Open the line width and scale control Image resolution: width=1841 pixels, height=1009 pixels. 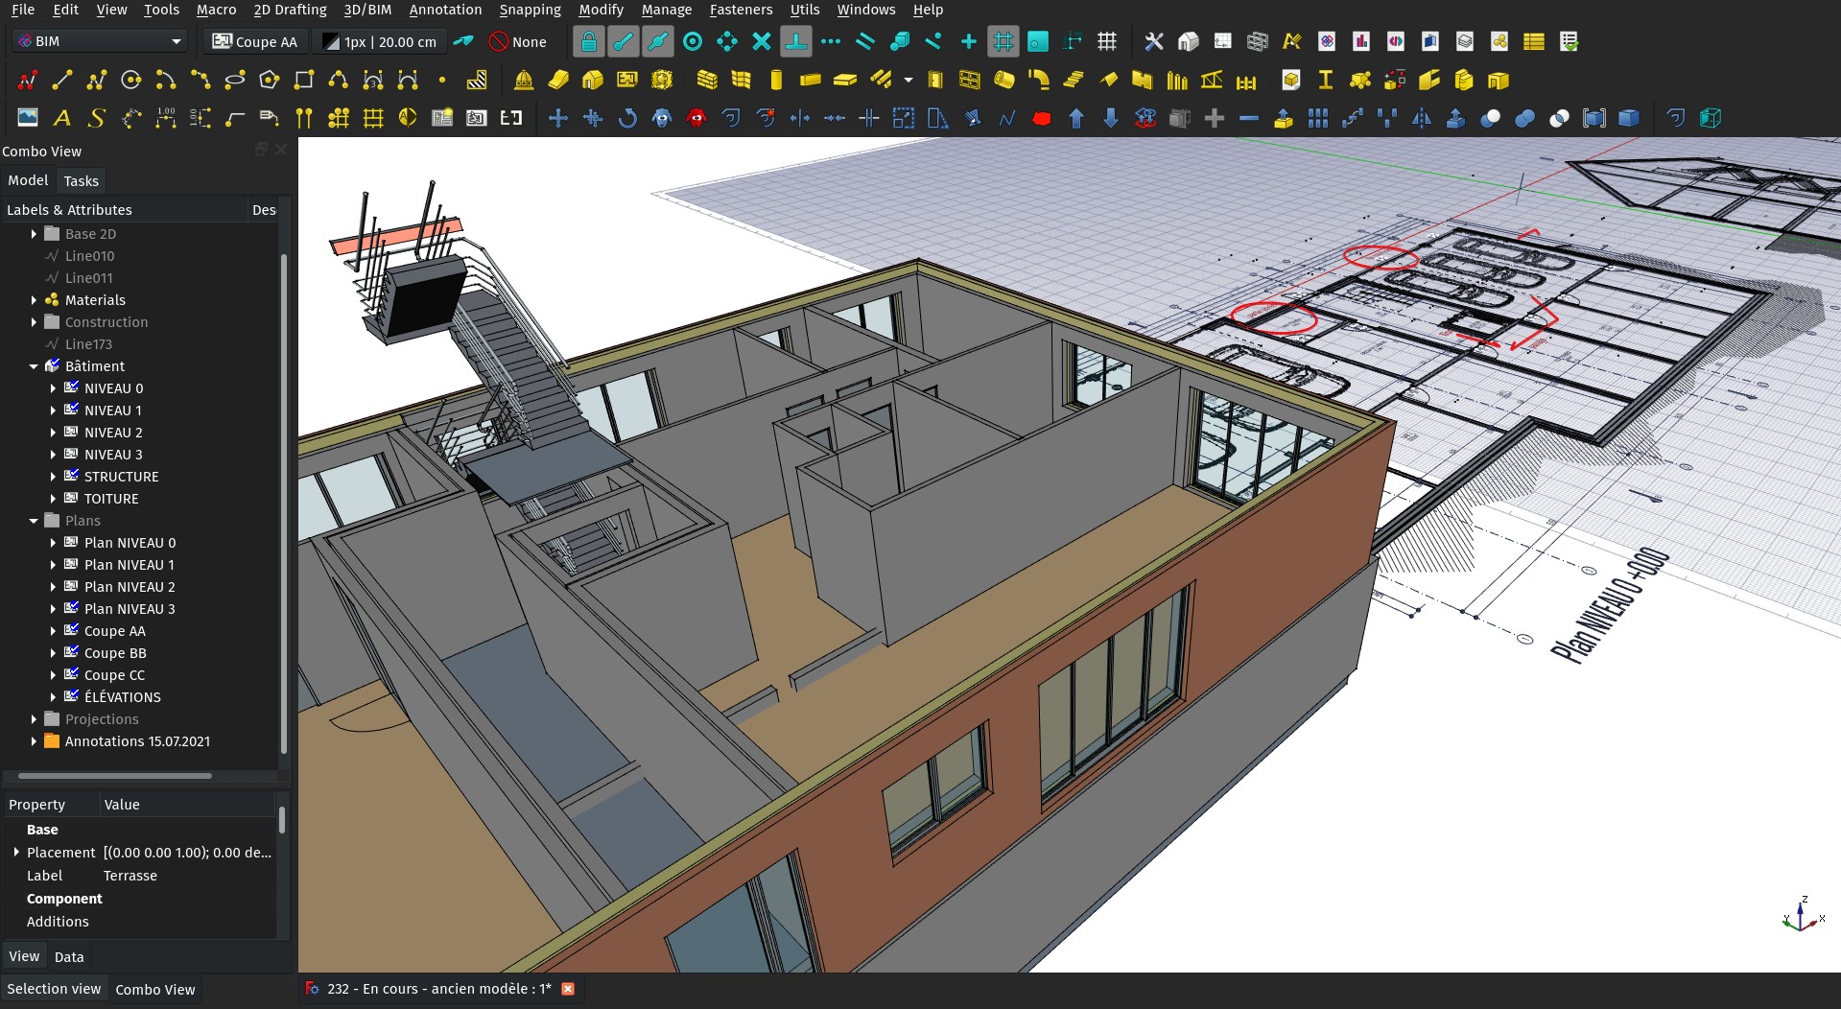tap(379, 41)
